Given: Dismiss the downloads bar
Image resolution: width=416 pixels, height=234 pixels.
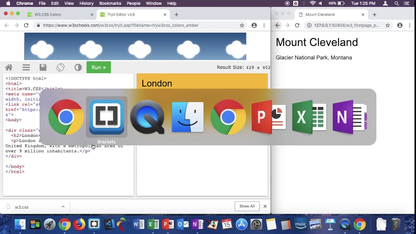Looking at the screenshot, I should 265,206.
